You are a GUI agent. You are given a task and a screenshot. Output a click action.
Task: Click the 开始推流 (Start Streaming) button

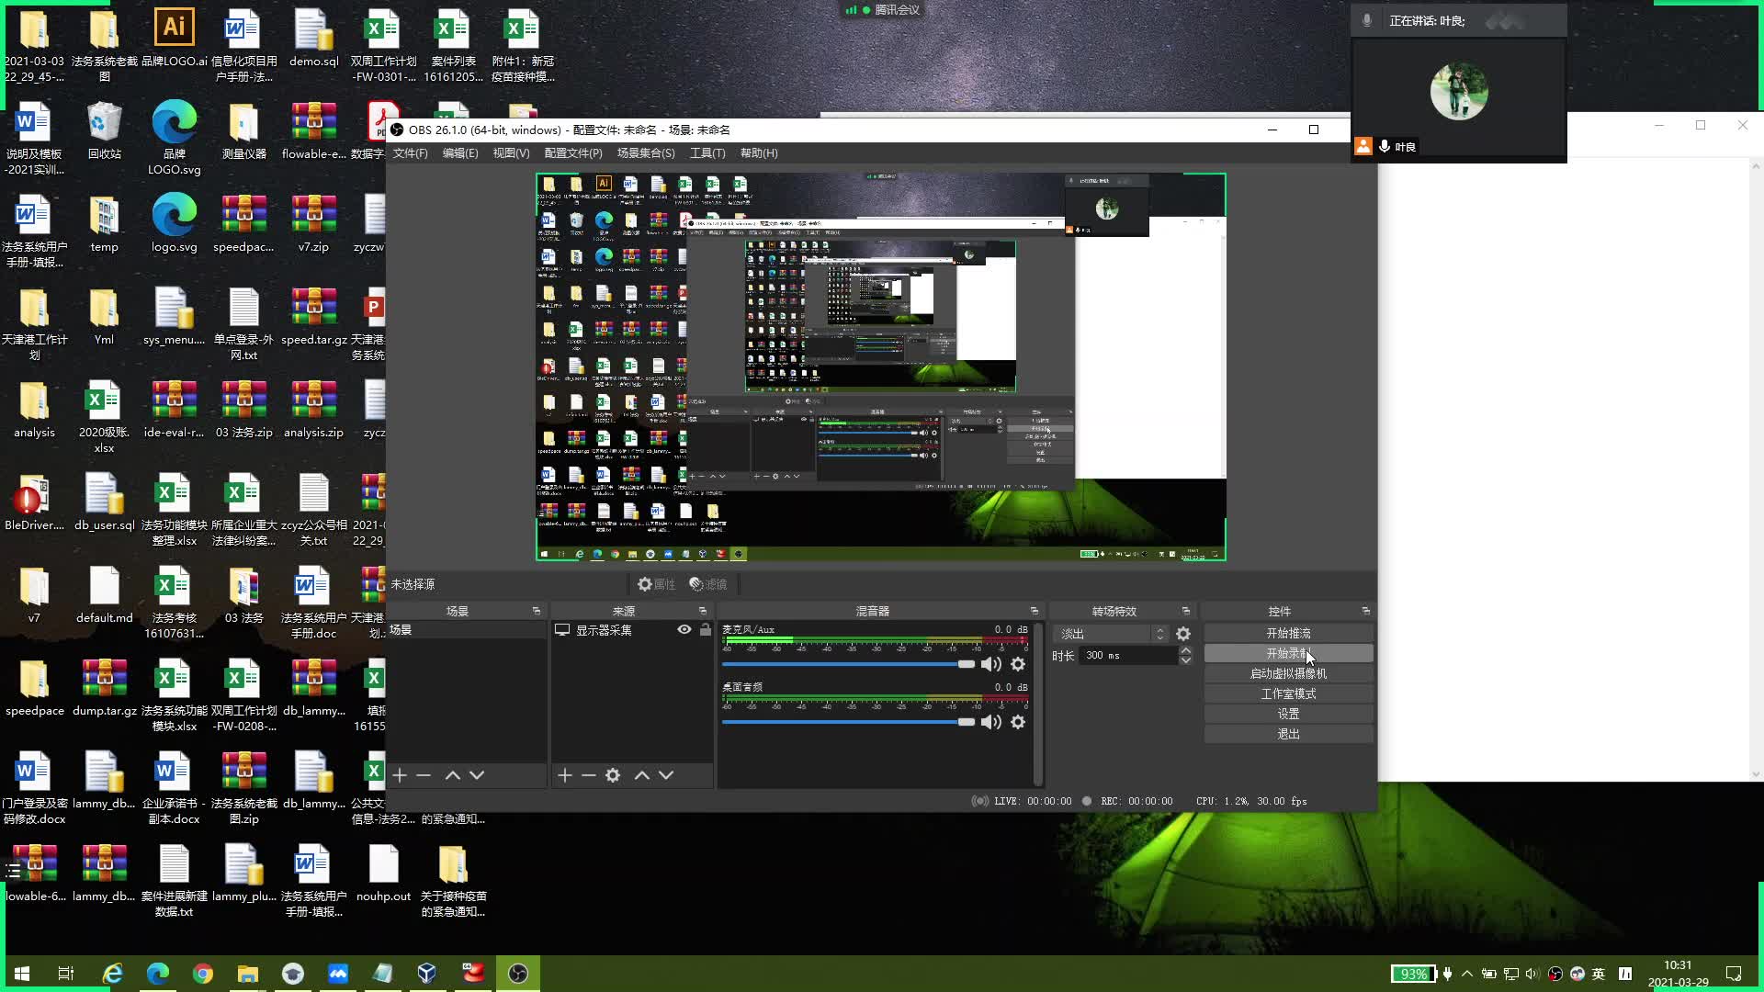(x=1288, y=632)
